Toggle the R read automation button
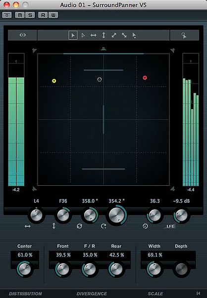The width and height of the screenshot is (207, 298). coord(43,15)
